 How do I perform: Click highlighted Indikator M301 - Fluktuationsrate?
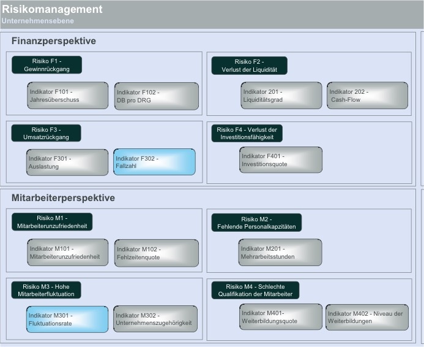[67, 319]
